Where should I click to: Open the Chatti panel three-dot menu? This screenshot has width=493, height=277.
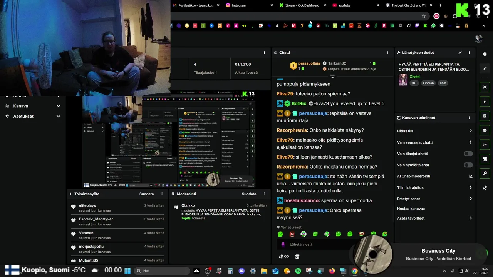click(x=387, y=53)
